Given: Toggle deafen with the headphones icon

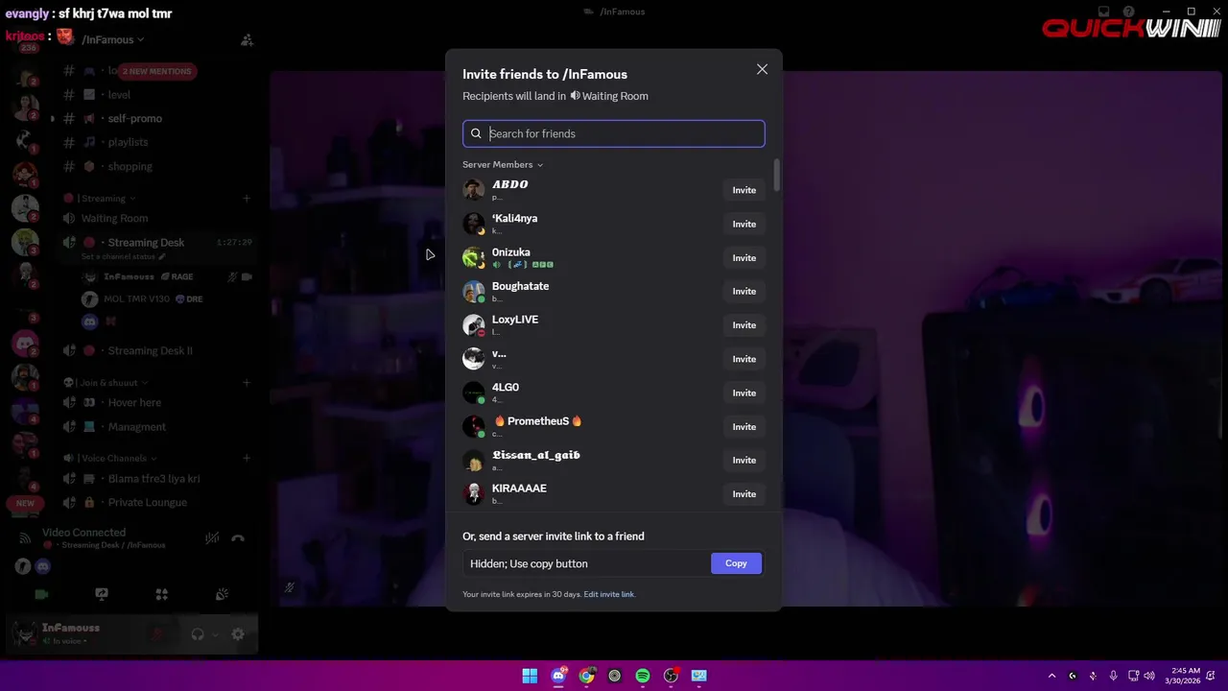Looking at the screenshot, I should click(197, 634).
